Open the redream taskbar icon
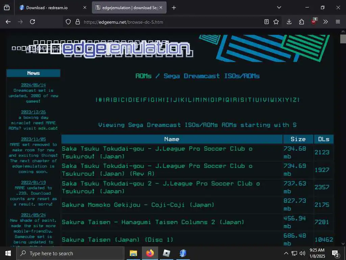Viewport: 346px width, 260px height. [183, 253]
